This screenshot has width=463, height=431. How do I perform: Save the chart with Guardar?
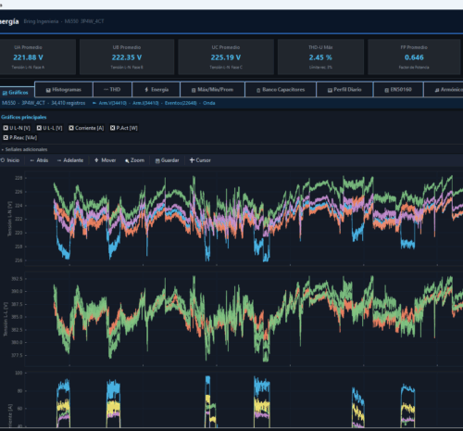[x=167, y=160]
